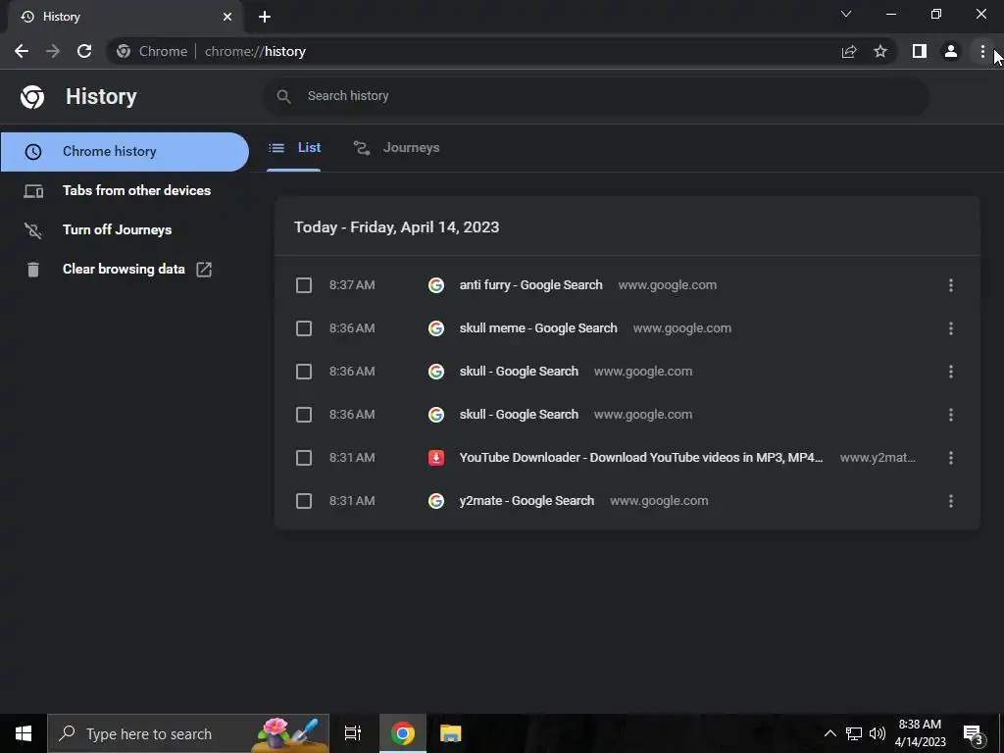Open anti furry - Google Search link
Image resolution: width=1004 pixels, height=753 pixels.
tap(530, 285)
